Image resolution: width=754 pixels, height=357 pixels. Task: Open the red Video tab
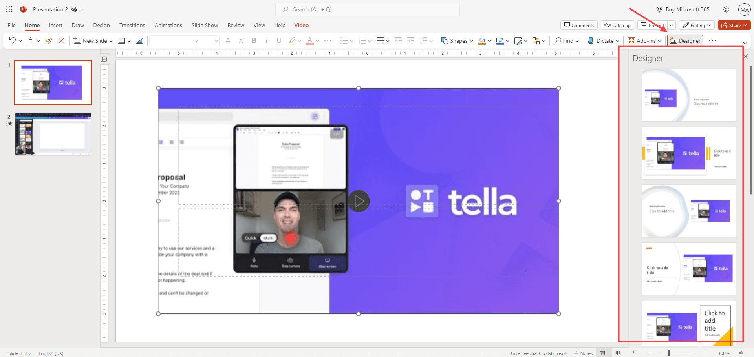coord(301,25)
